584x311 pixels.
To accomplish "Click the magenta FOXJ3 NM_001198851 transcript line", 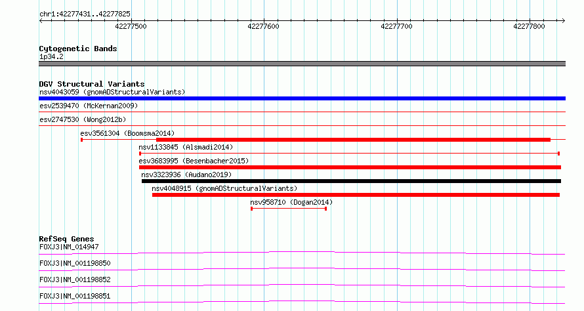I will (x=302, y=302).
